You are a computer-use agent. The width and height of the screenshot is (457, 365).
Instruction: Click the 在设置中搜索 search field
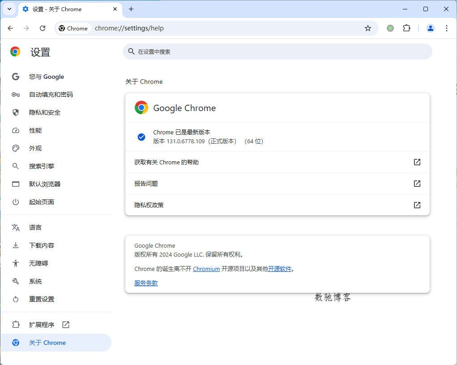coord(277,52)
